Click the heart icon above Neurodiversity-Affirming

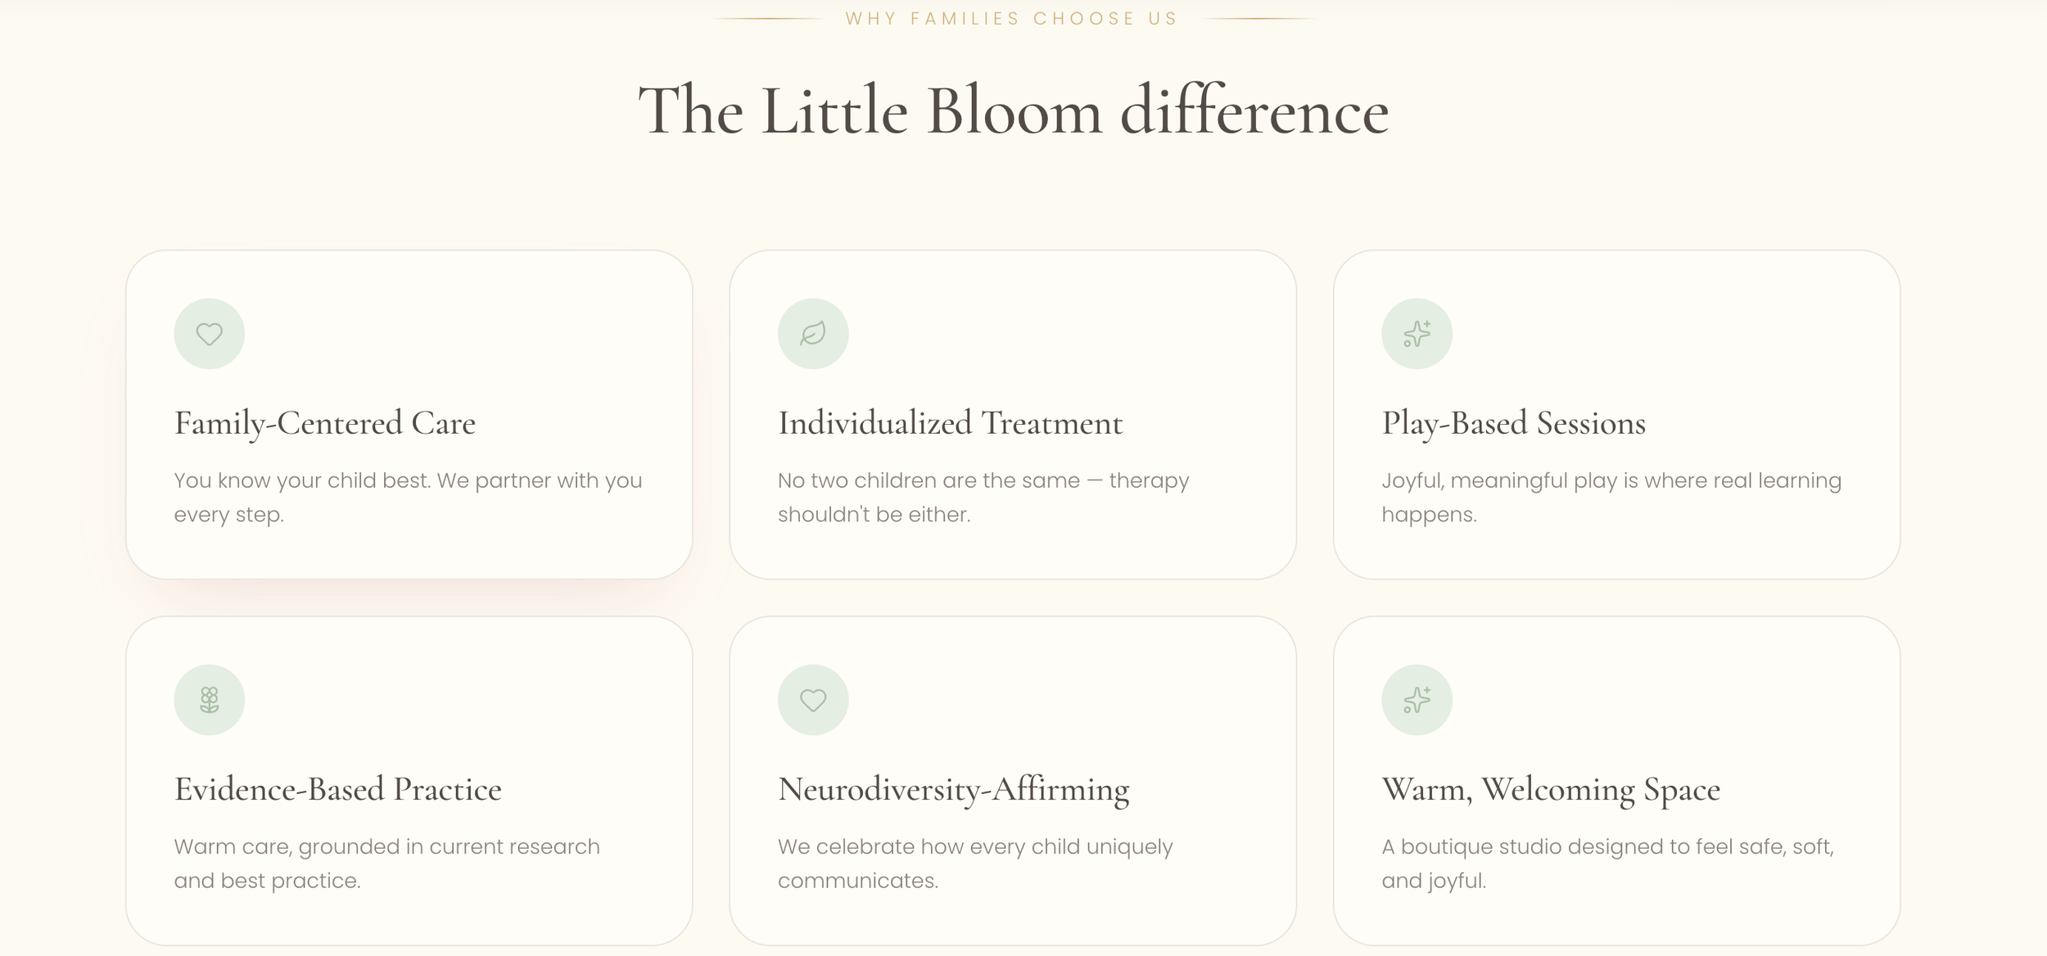tap(813, 700)
